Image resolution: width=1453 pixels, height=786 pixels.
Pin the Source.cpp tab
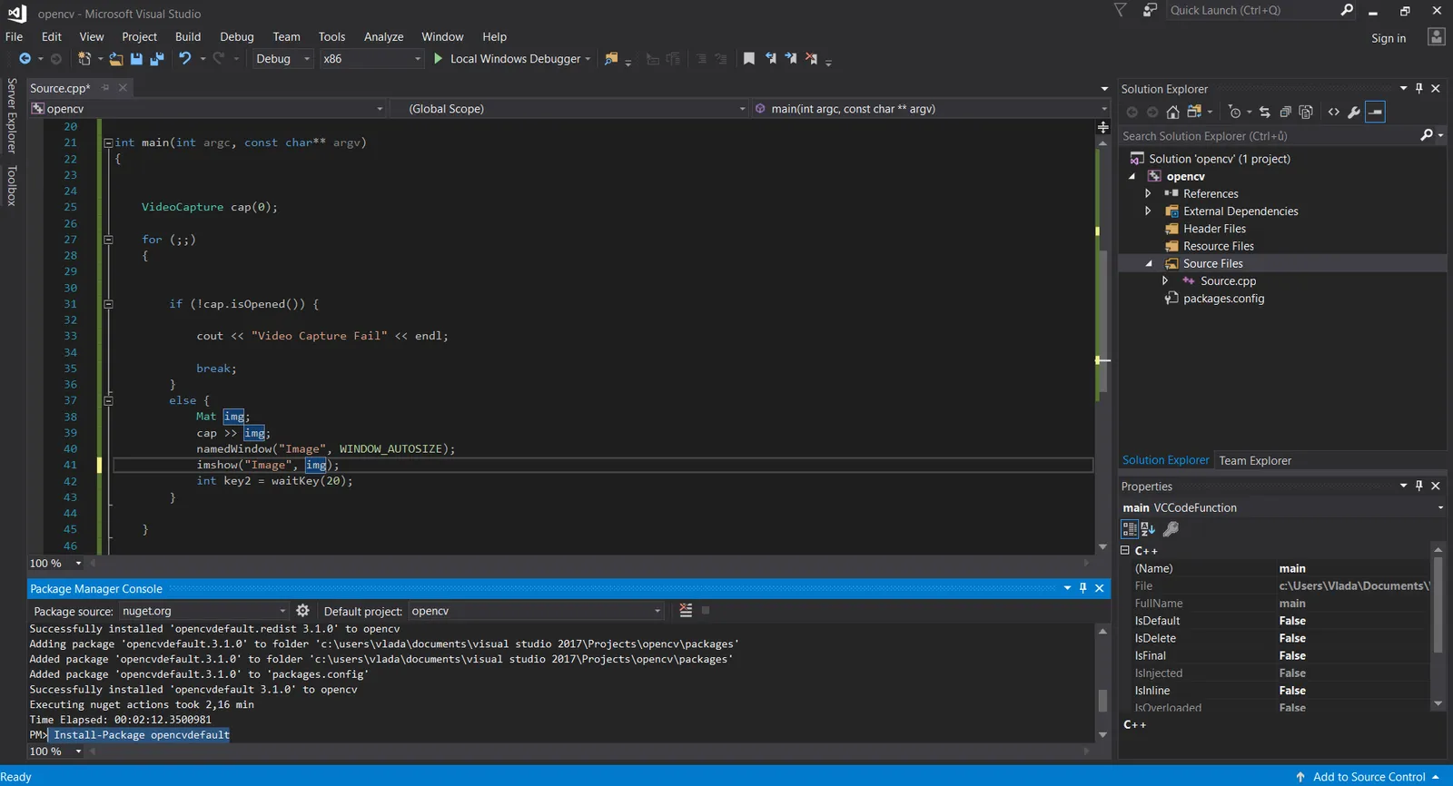pyautogui.click(x=105, y=87)
